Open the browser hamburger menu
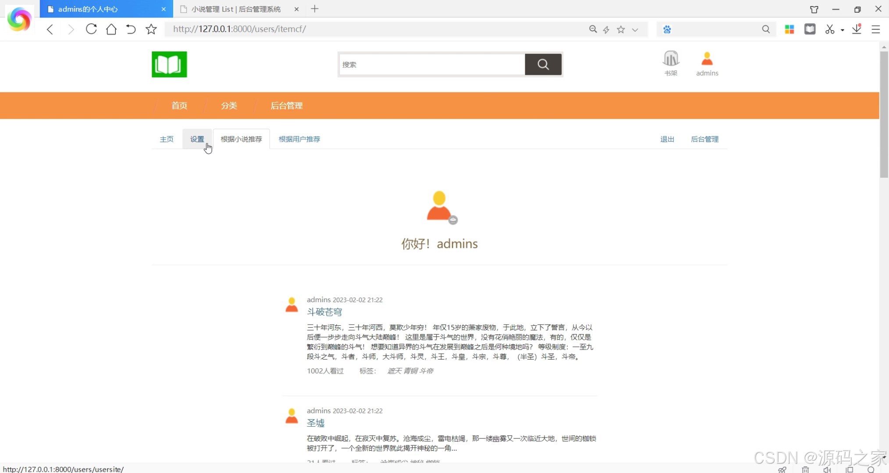 (x=876, y=29)
